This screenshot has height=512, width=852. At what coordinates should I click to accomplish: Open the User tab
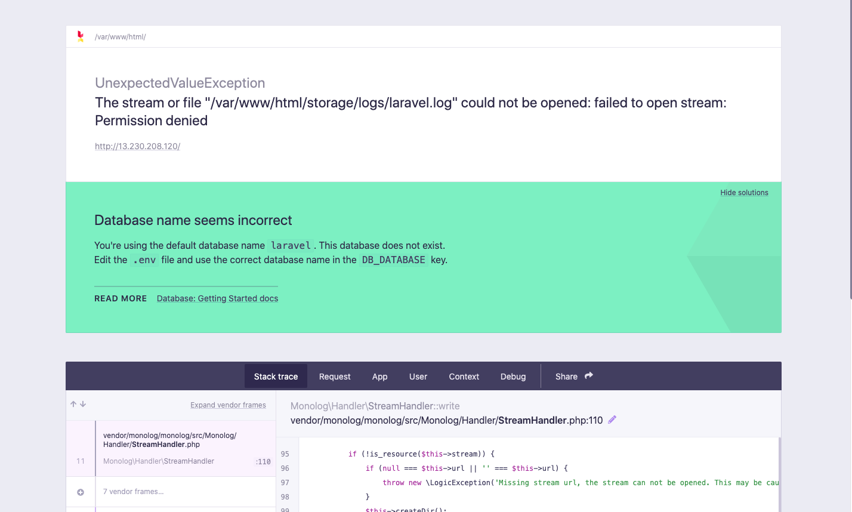pos(418,377)
